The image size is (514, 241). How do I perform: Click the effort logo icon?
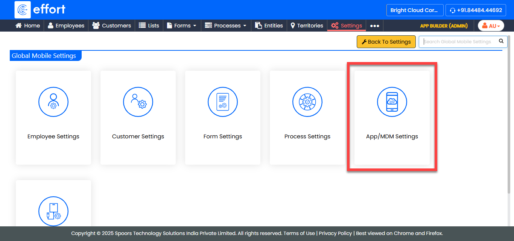click(23, 10)
